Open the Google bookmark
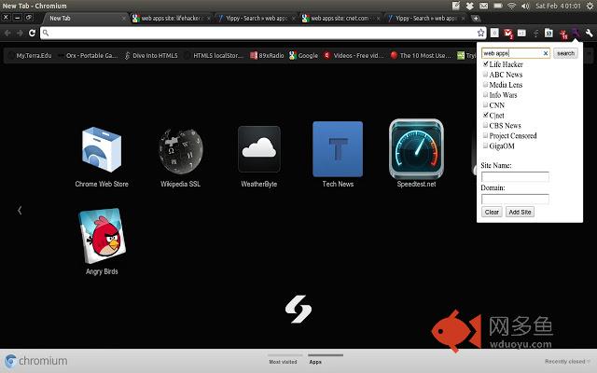The width and height of the screenshot is (597, 373). click(303, 56)
